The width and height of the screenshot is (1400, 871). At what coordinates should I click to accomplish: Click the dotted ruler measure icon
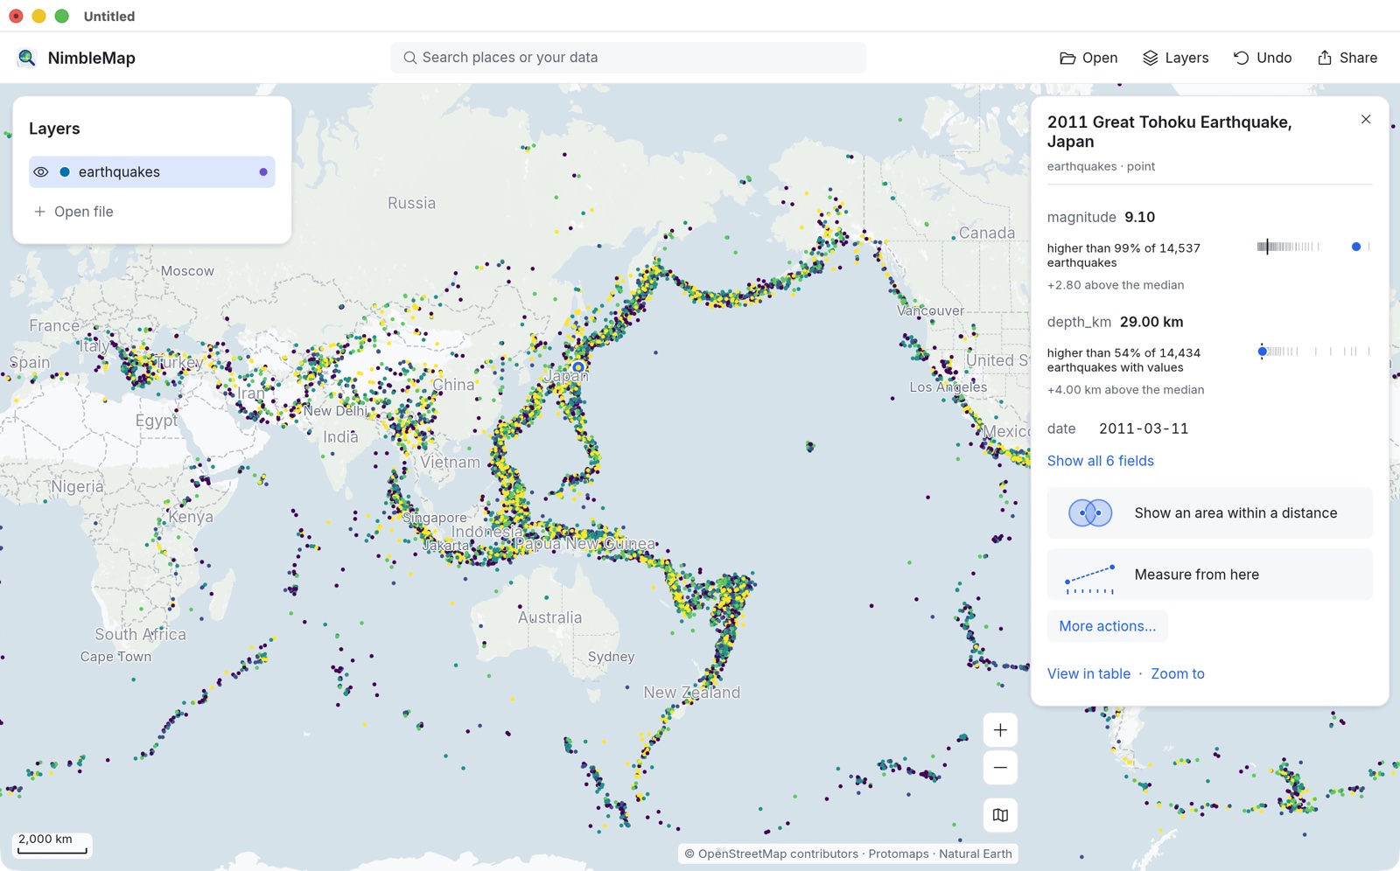(x=1090, y=579)
